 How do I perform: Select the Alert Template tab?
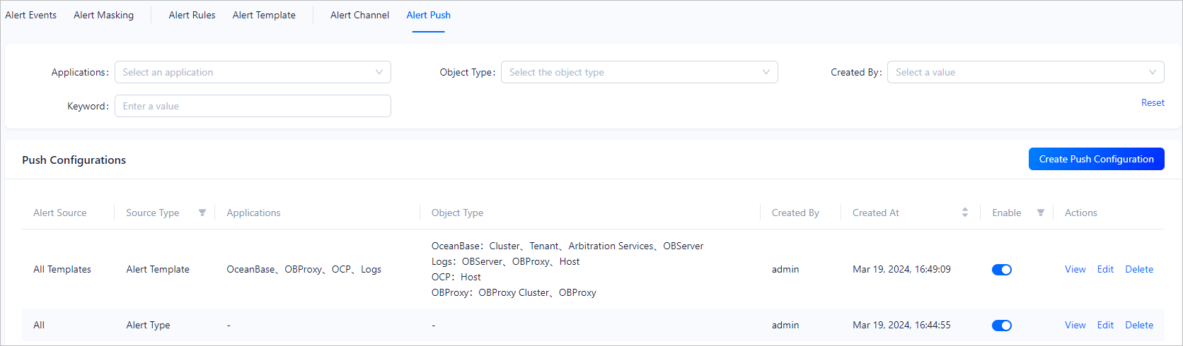point(264,15)
